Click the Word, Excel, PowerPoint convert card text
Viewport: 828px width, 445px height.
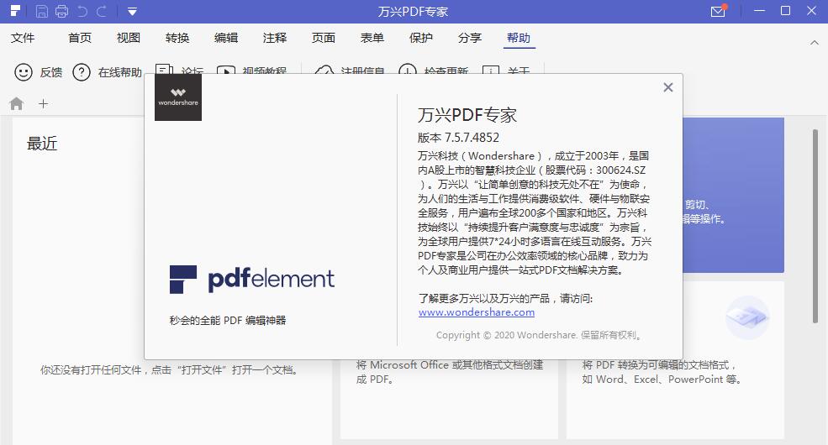[662, 372]
